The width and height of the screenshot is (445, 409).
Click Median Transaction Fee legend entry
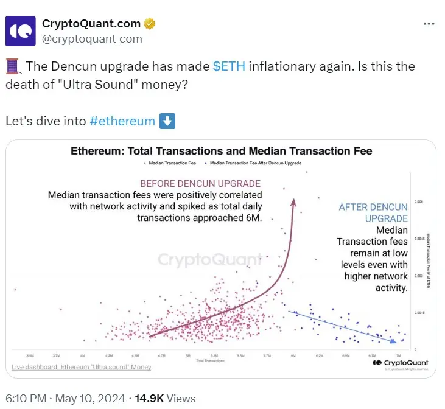tap(170, 163)
